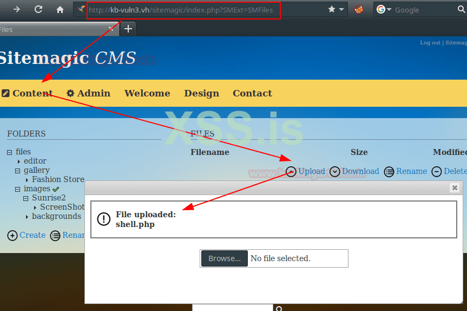The height and width of the screenshot is (311, 467).
Task: Click the Browse... button
Action: click(225, 258)
